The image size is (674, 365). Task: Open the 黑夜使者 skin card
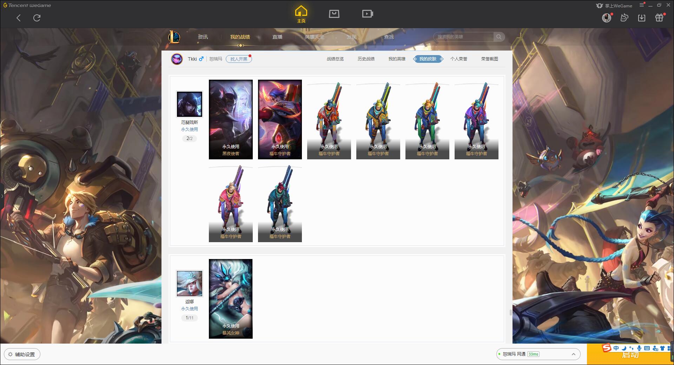click(x=231, y=119)
